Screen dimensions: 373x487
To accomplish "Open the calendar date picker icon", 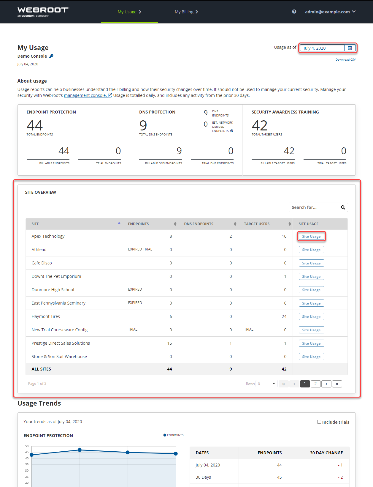I will (x=350, y=48).
